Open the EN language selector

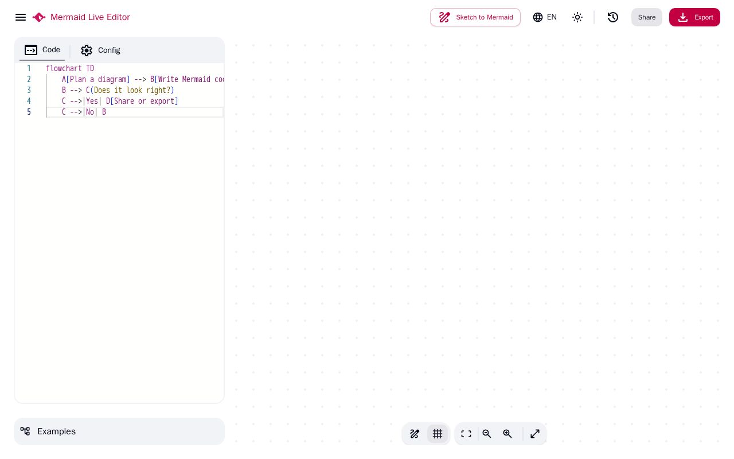pyautogui.click(x=545, y=17)
